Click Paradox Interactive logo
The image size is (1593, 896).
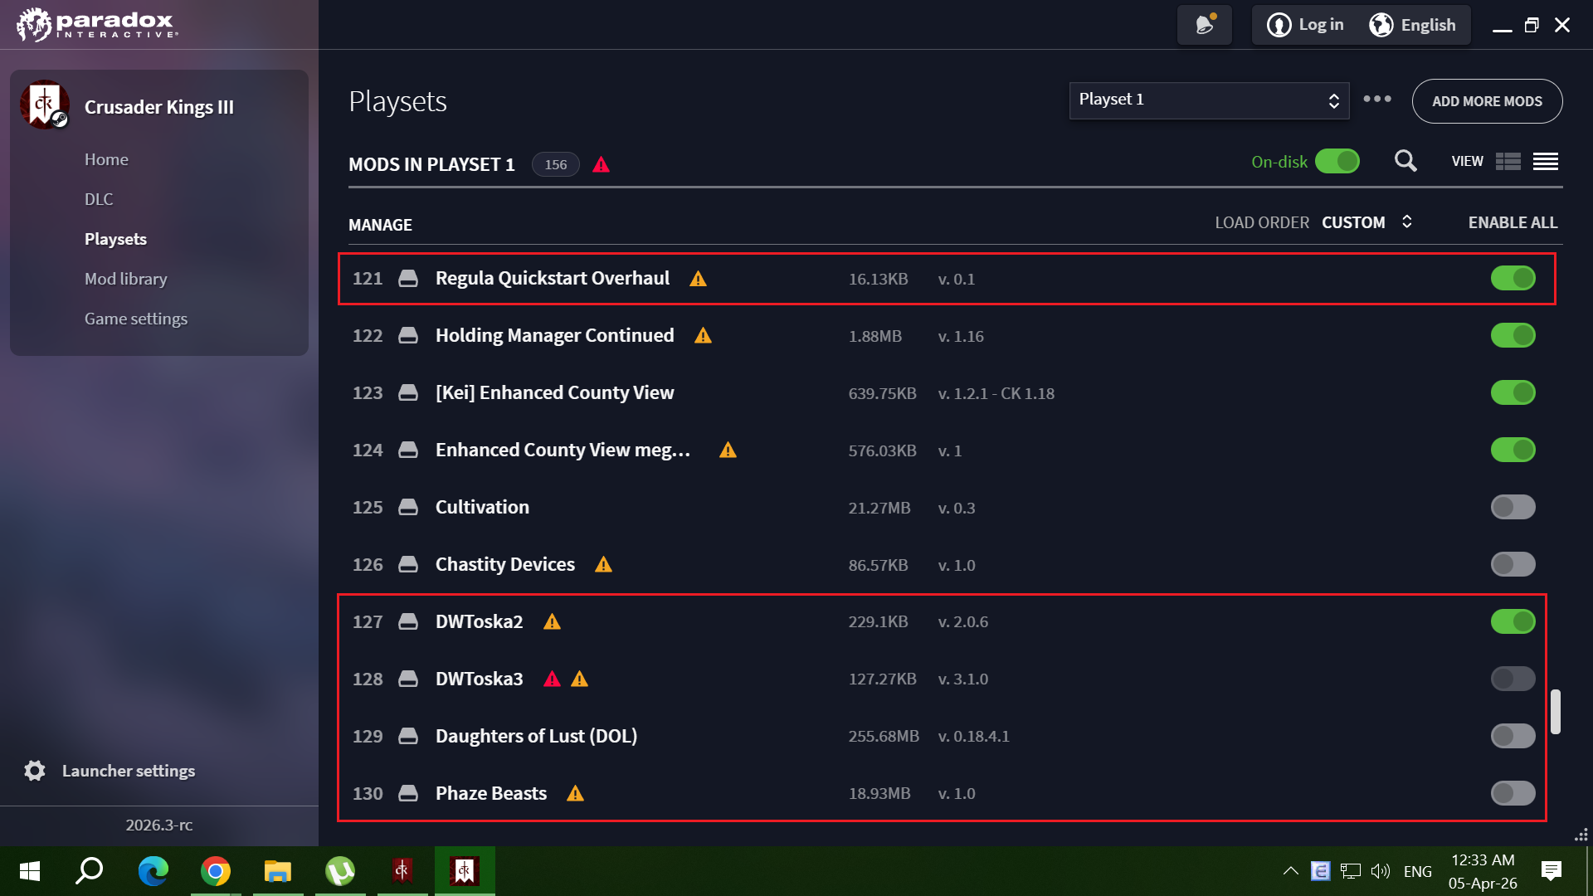click(x=97, y=24)
